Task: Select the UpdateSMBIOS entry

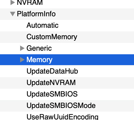Action: coord(52,94)
